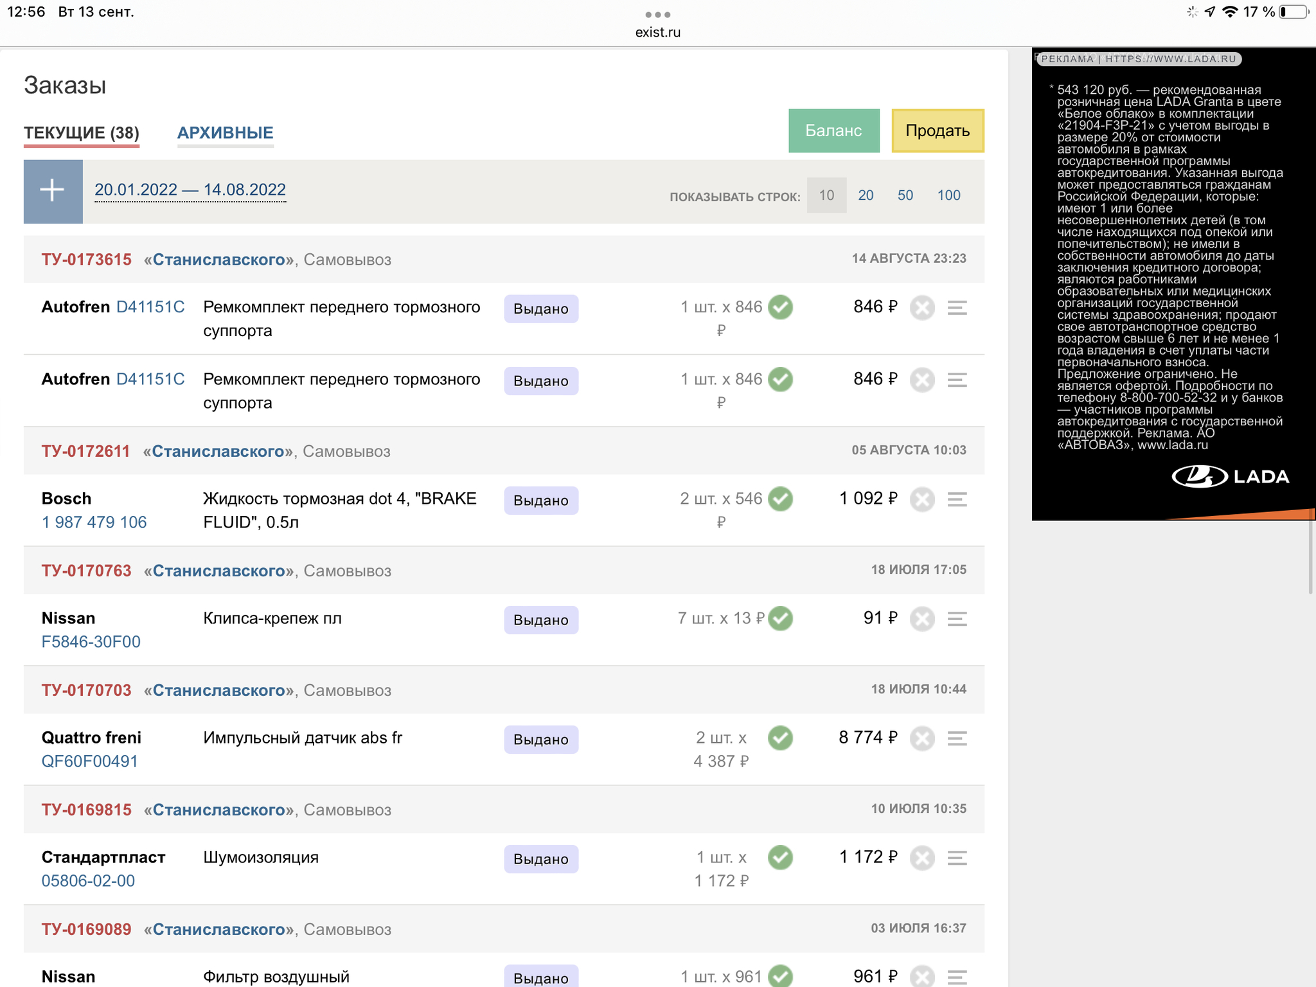Click the page scrollbar on right edge

(x=1311, y=553)
